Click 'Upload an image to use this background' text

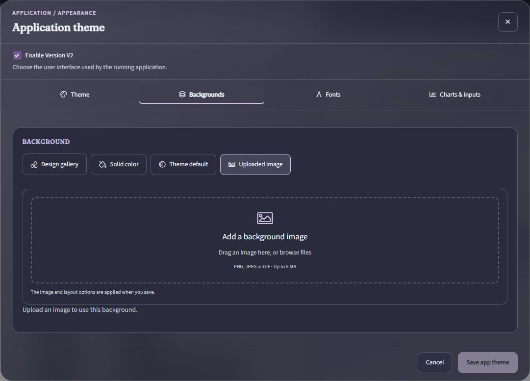point(80,310)
